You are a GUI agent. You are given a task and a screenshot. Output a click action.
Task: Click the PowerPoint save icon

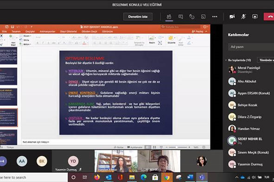coord(13,27)
